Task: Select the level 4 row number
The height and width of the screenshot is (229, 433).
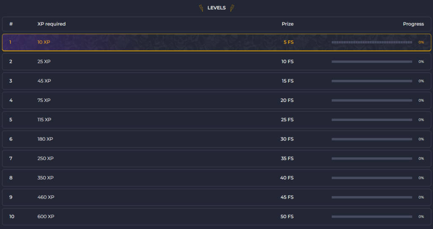Action: click(11, 101)
